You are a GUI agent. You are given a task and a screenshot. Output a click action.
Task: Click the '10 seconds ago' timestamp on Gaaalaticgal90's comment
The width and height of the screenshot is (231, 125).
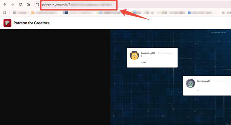coord(165,53)
